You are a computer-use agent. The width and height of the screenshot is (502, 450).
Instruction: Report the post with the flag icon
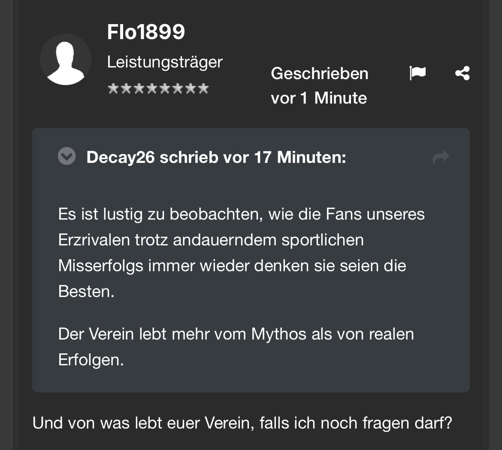click(417, 73)
